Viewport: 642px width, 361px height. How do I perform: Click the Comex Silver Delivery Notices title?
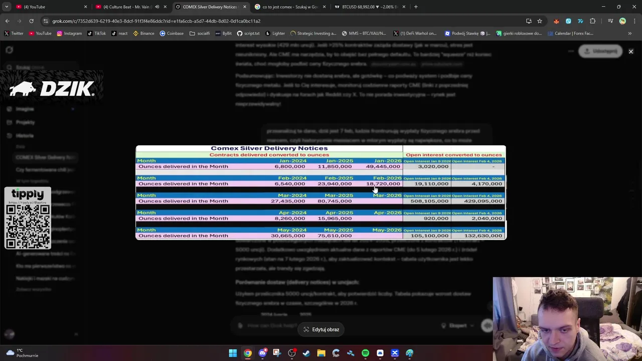[269, 148]
